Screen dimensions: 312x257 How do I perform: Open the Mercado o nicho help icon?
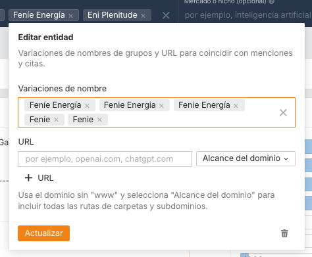(x=272, y=2)
